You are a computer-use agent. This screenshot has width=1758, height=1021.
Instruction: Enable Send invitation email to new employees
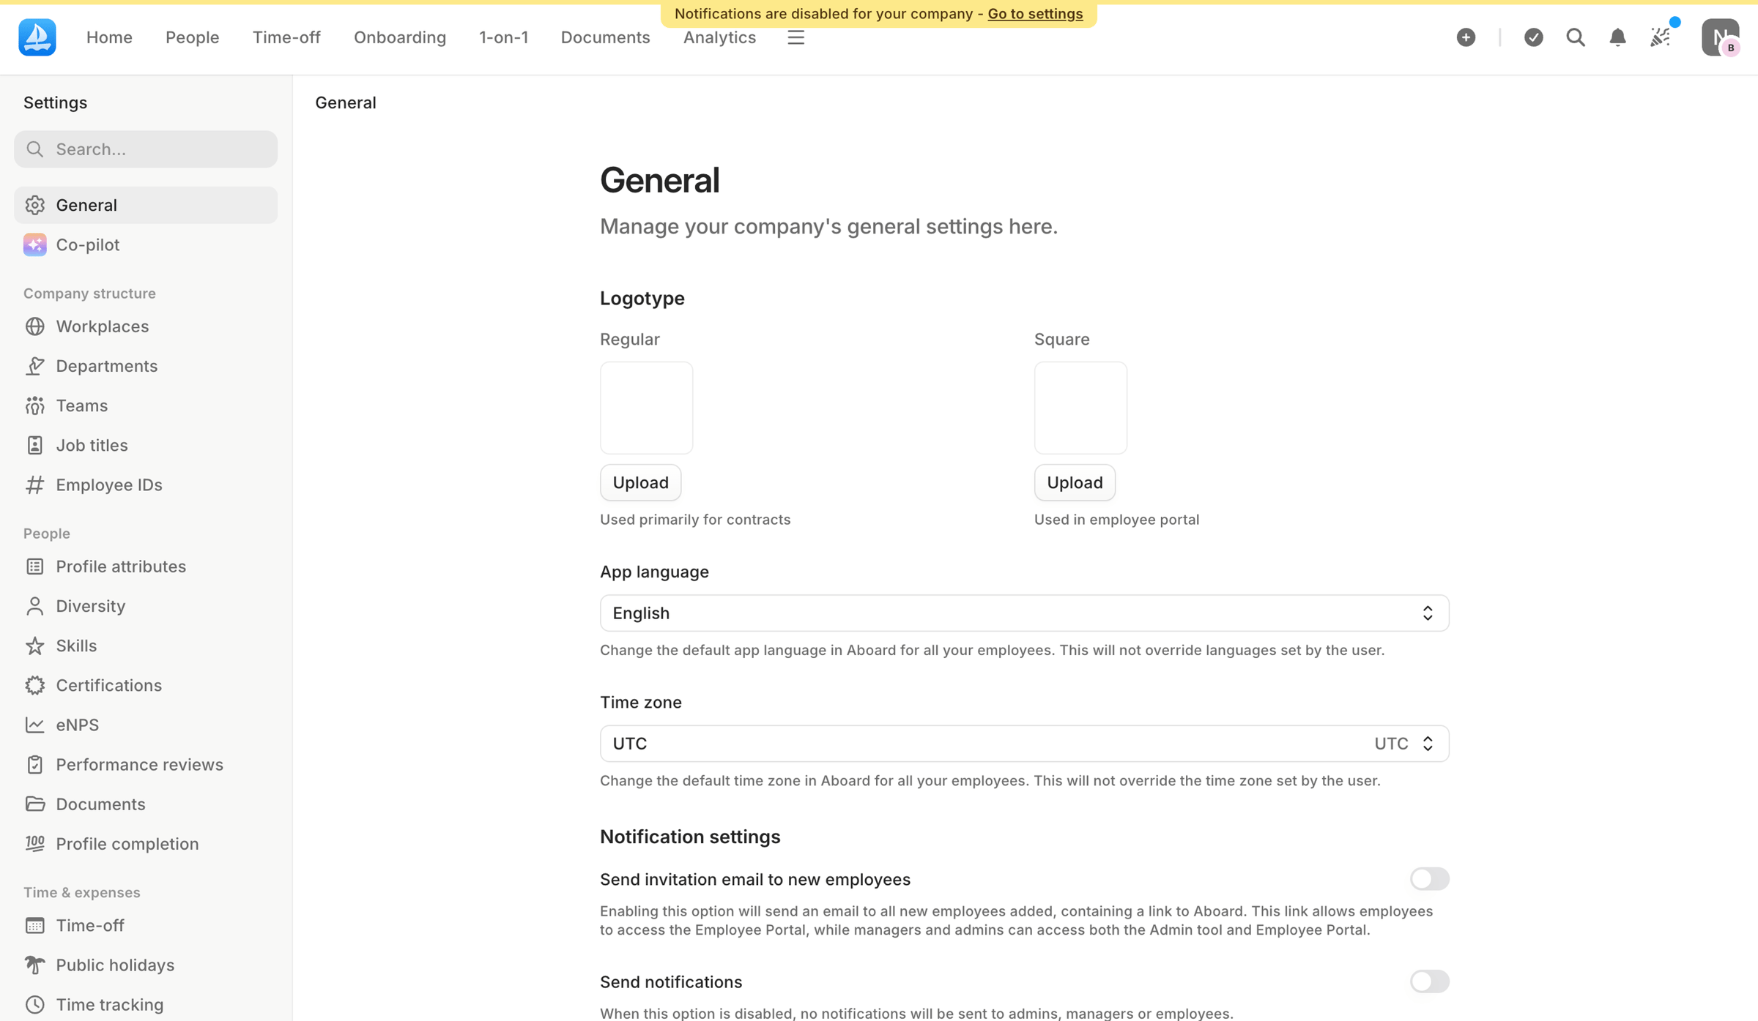tap(1429, 878)
